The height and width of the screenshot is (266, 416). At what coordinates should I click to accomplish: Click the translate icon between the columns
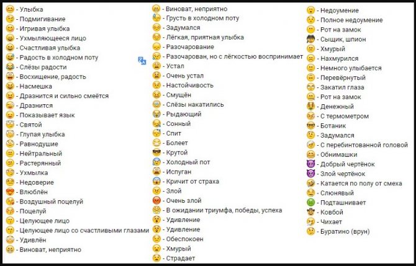(x=142, y=61)
